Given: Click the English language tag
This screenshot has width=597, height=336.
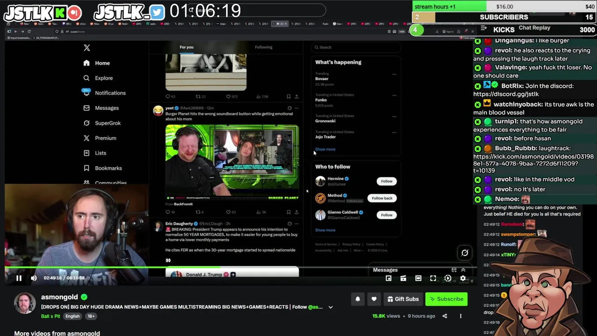Looking at the screenshot, I should pos(72,316).
